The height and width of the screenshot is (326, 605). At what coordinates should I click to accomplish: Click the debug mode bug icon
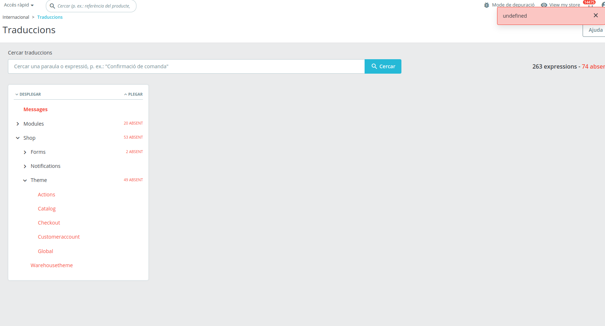pyautogui.click(x=487, y=5)
